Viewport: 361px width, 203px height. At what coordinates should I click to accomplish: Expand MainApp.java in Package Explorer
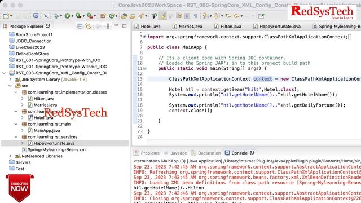(23, 130)
